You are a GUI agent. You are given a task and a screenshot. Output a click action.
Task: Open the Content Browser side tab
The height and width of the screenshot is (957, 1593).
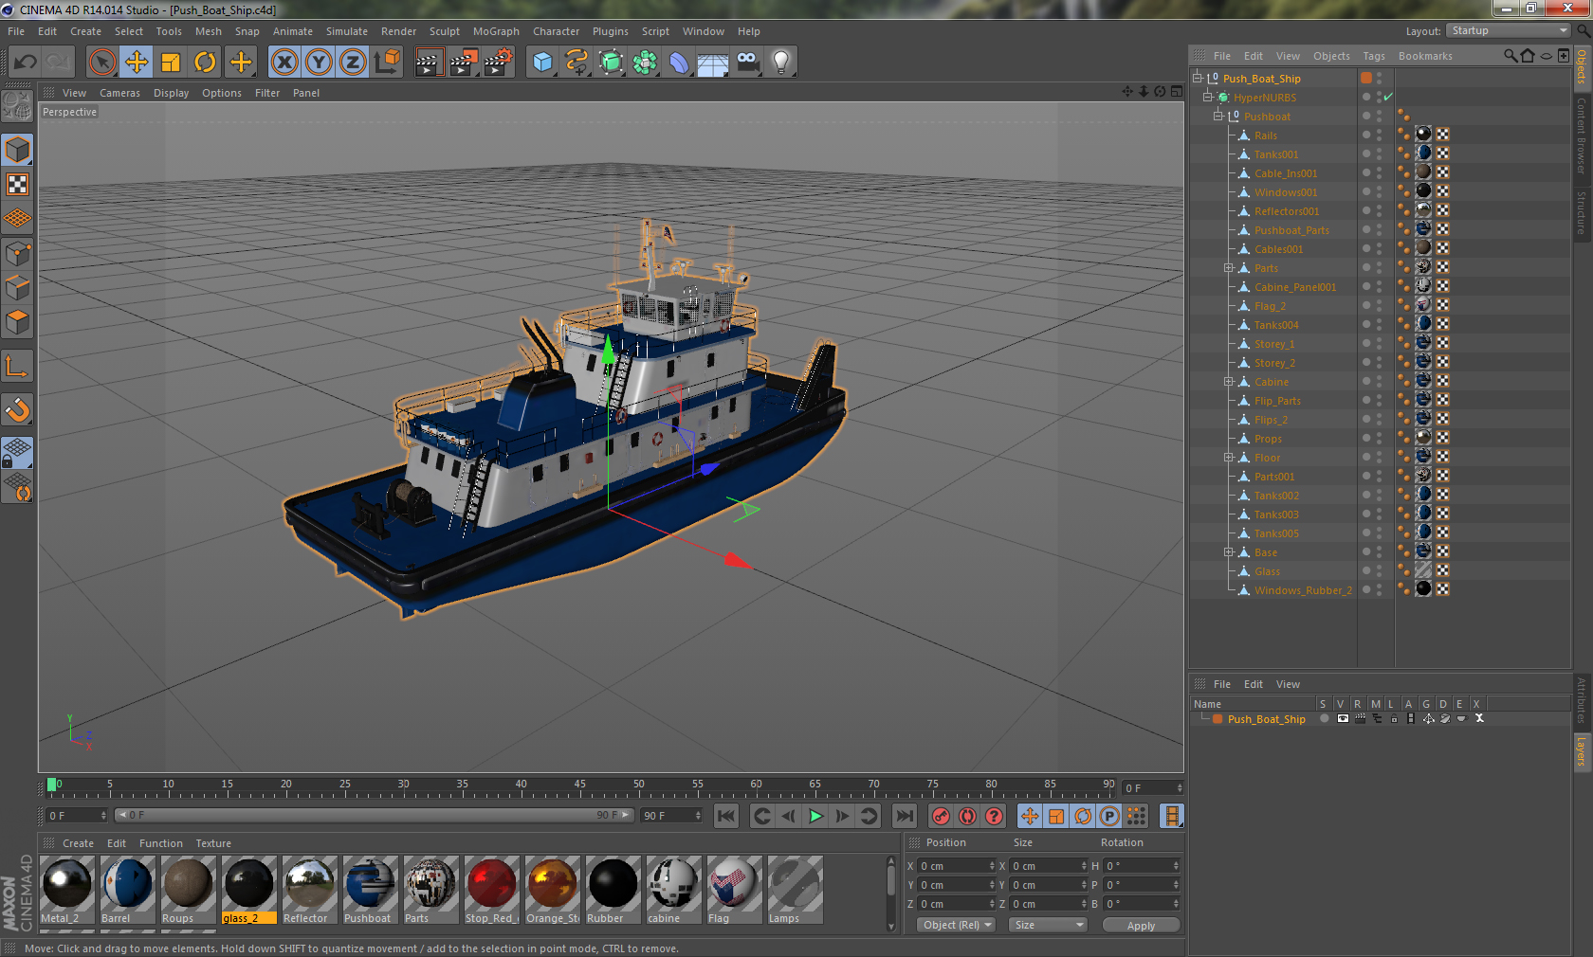click(1582, 135)
